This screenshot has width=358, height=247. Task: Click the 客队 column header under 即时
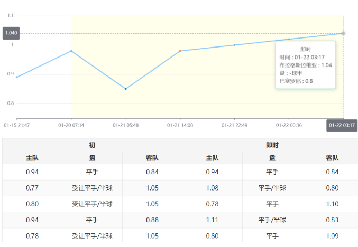(332, 158)
